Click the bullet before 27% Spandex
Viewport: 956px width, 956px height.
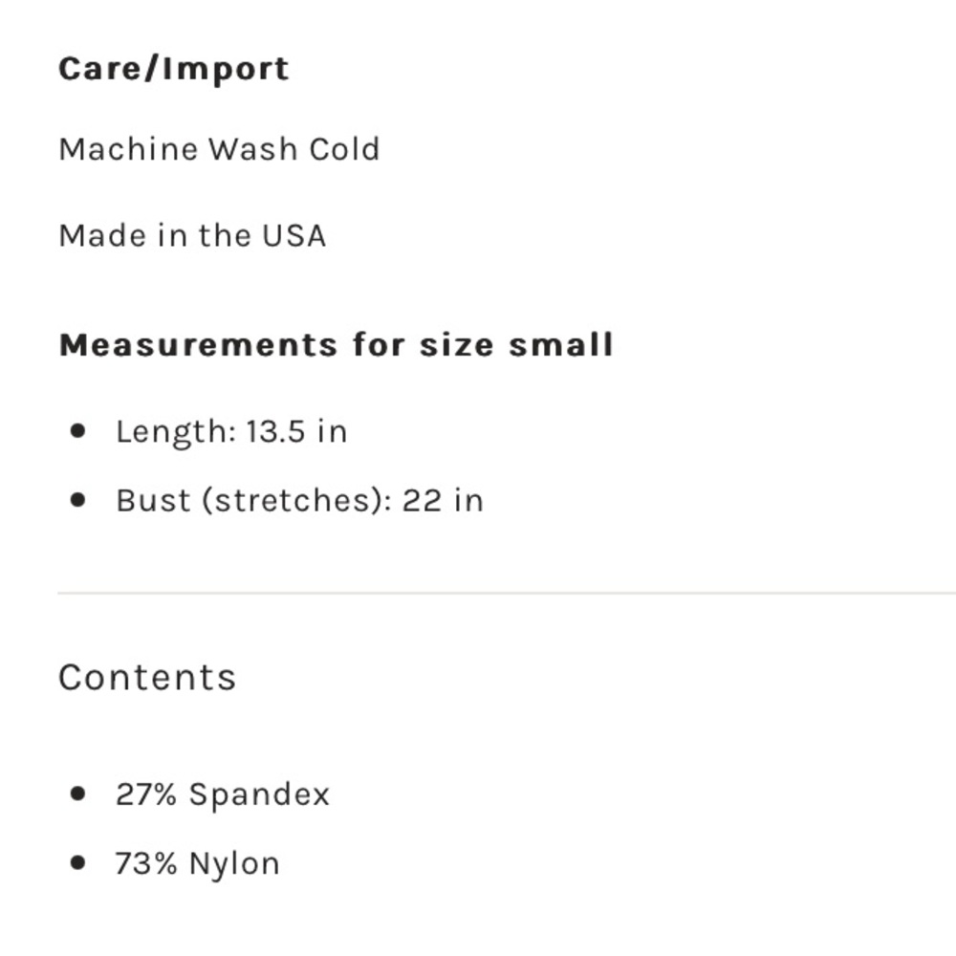(x=78, y=793)
